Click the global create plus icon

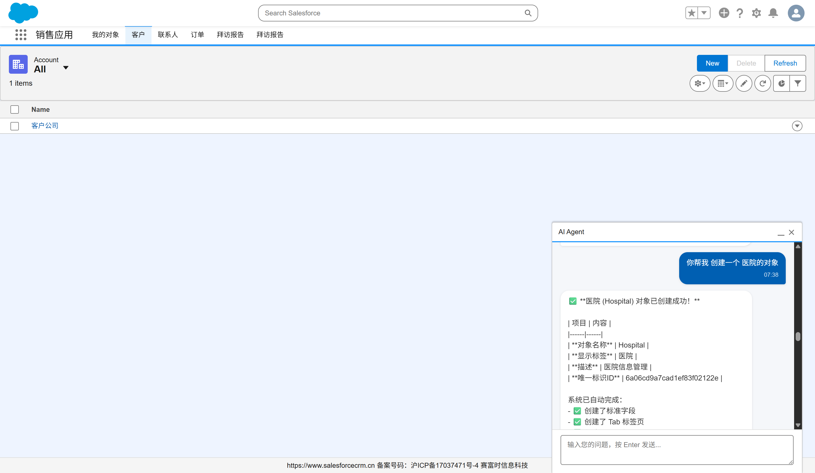click(x=724, y=13)
